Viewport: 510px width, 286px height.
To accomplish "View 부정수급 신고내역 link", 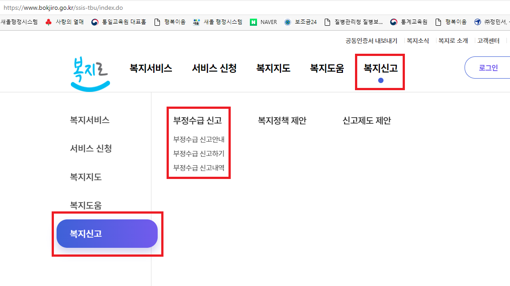I will click(x=199, y=168).
